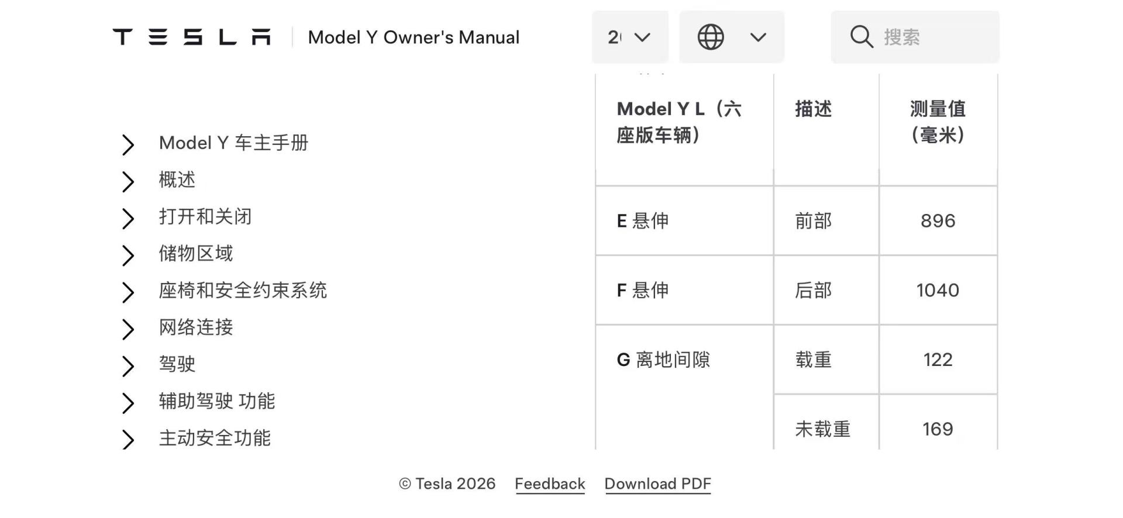
Task: Click the globe language icon
Action: coord(711,37)
